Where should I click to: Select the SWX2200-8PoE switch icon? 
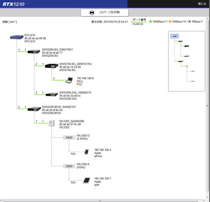[34, 109]
